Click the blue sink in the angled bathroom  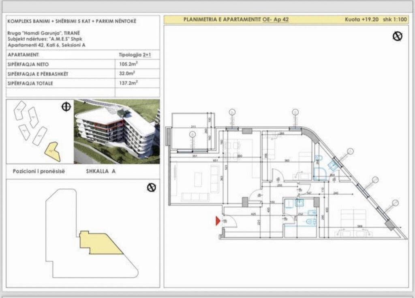332,165
